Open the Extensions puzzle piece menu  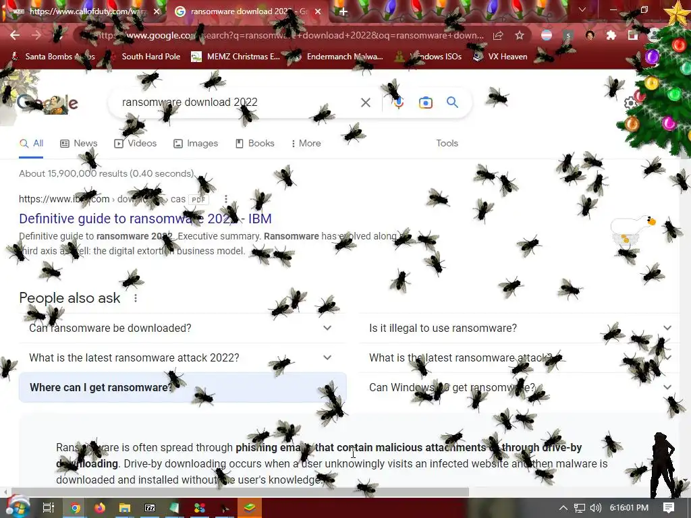[x=611, y=35]
